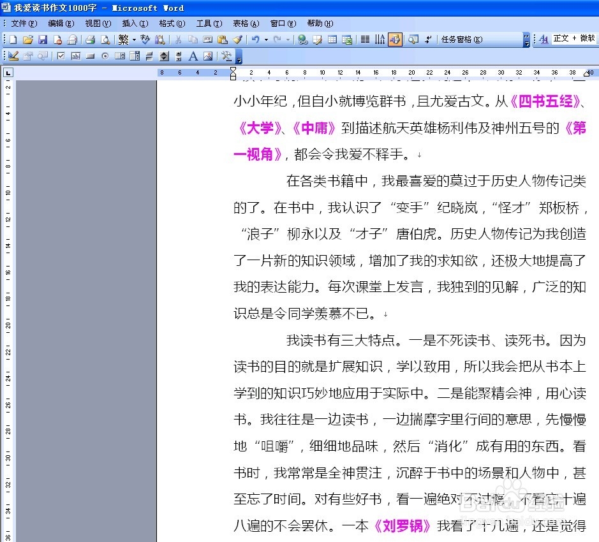Click the right indent marker on ruler

pos(587,74)
